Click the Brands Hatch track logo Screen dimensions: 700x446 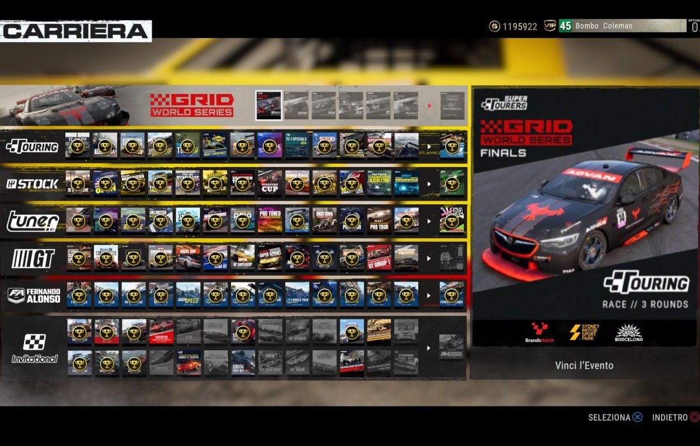pyautogui.click(x=539, y=333)
